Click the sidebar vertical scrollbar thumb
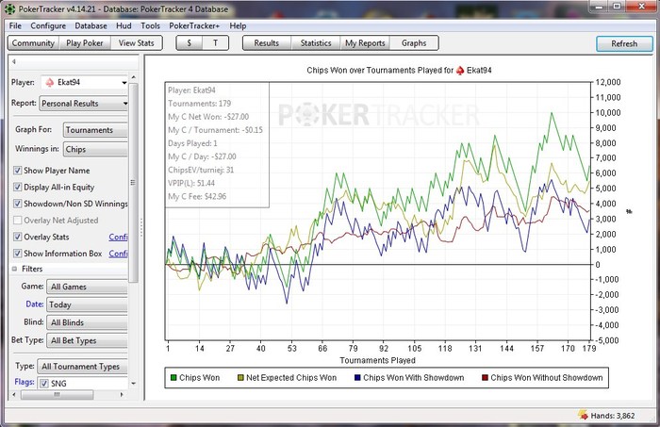 134,183
